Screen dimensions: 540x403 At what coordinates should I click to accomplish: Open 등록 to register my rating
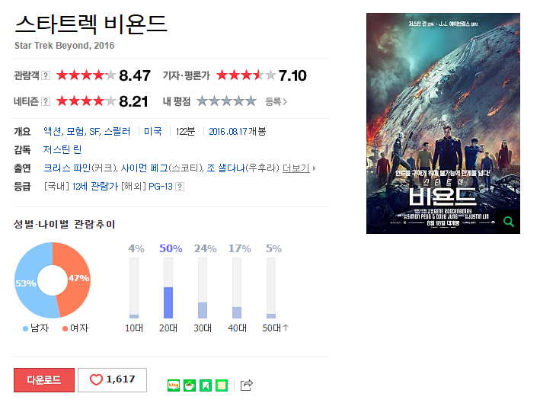(x=276, y=101)
